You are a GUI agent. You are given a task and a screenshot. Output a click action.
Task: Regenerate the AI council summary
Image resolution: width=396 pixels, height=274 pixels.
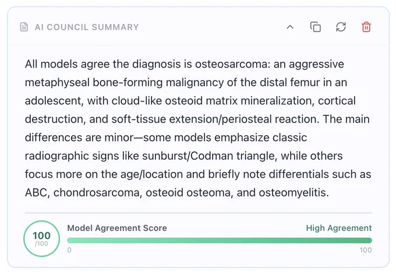pos(341,27)
